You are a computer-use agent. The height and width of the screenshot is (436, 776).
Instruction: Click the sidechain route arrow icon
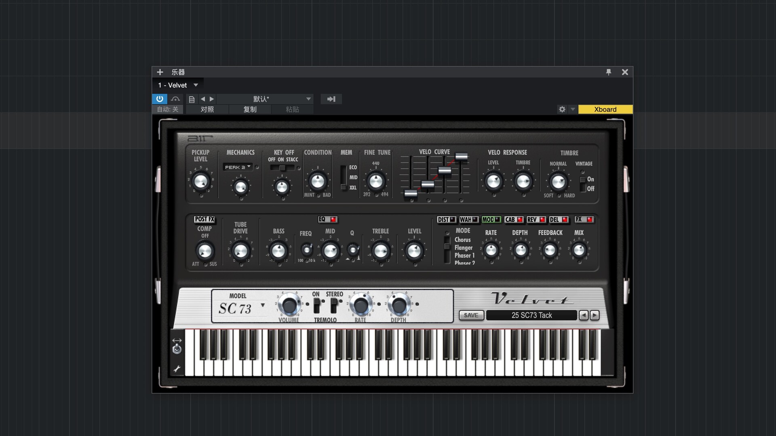331,99
